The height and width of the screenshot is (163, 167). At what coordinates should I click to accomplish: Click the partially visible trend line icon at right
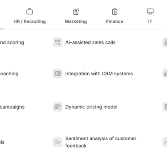tap(165, 142)
